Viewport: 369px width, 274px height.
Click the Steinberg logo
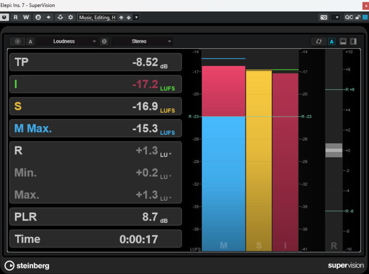pos(27,266)
